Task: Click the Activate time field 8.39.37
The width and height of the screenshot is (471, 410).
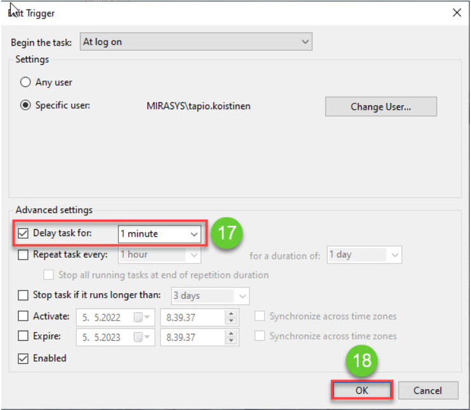Action: tap(190, 317)
